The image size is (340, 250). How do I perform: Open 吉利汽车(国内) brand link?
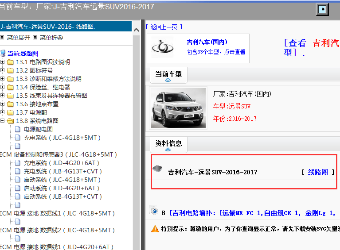pyautogui.click(x=207, y=42)
